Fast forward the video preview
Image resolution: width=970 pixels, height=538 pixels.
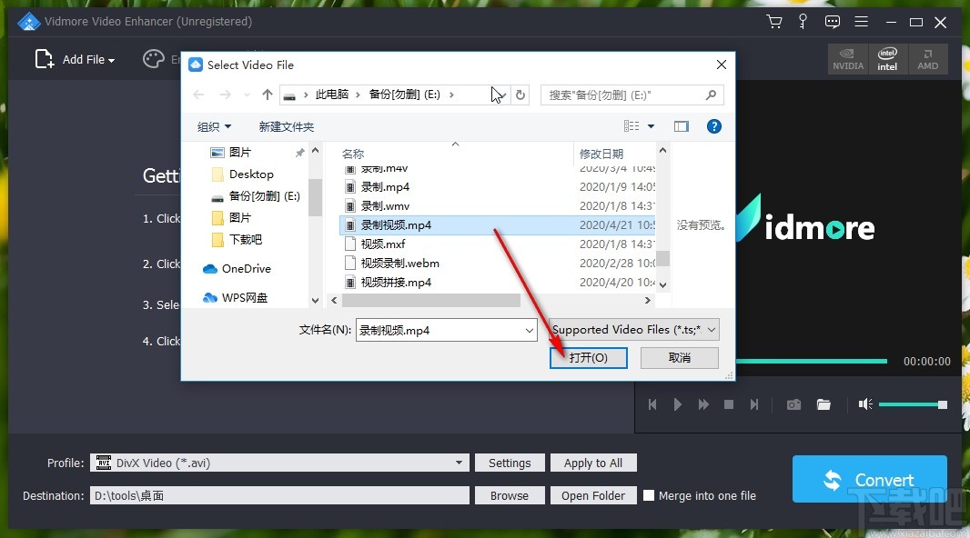[703, 404]
